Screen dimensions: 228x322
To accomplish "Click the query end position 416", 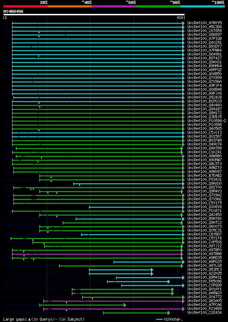I will [180, 18].
